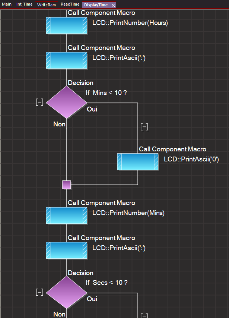Select the 'Mins < 10' decision diamond
229x318 pixels.
(66, 102)
